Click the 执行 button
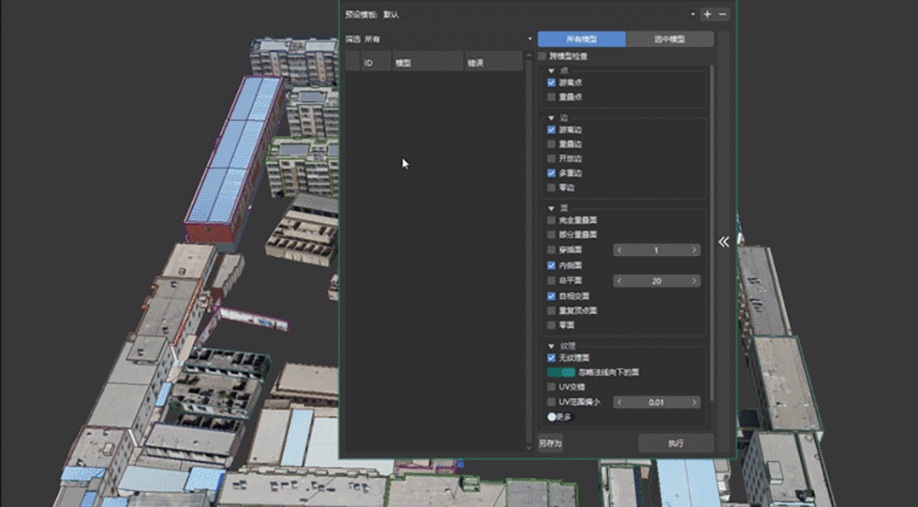 (x=676, y=443)
